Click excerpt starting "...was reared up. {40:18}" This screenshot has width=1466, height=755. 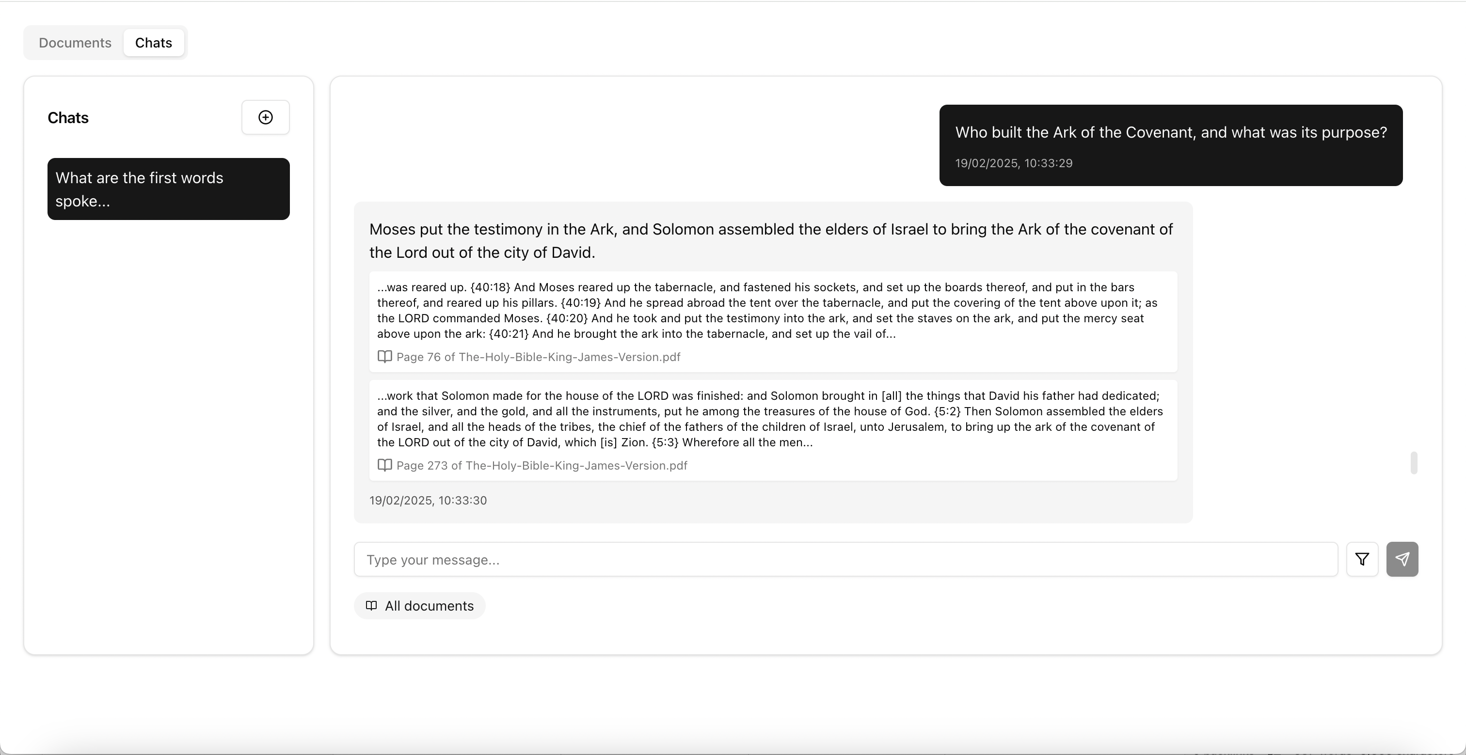766,310
